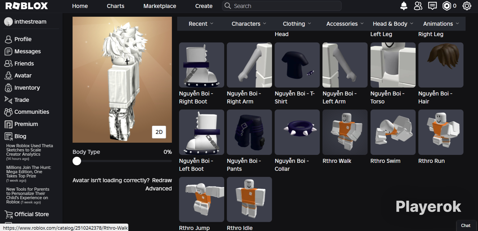478x231 pixels.
Task: Open the friends icon in top bar
Action: click(418, 6)
